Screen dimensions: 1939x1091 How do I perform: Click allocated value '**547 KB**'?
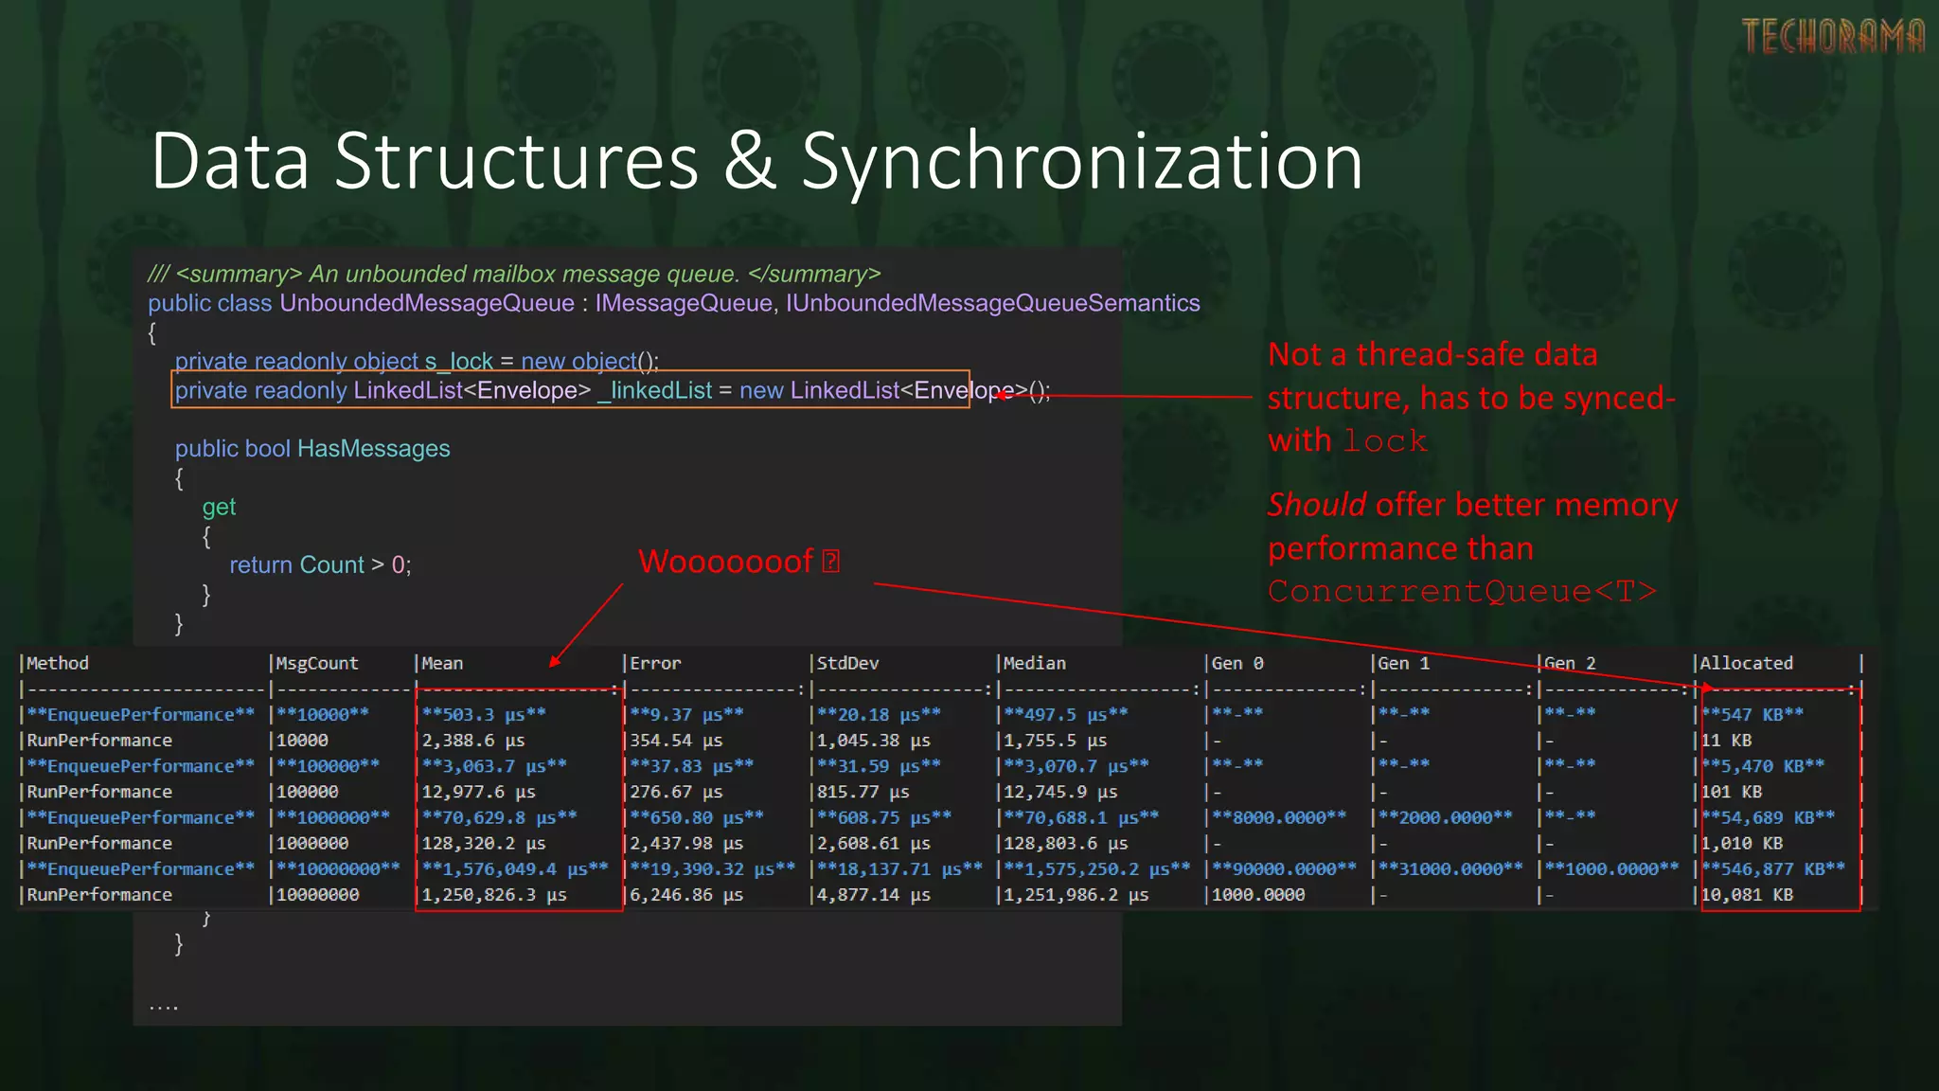[1752, 714]
